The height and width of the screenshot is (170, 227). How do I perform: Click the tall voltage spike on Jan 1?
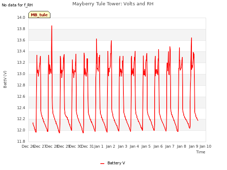pyautogui.click(x=96, y=39)
